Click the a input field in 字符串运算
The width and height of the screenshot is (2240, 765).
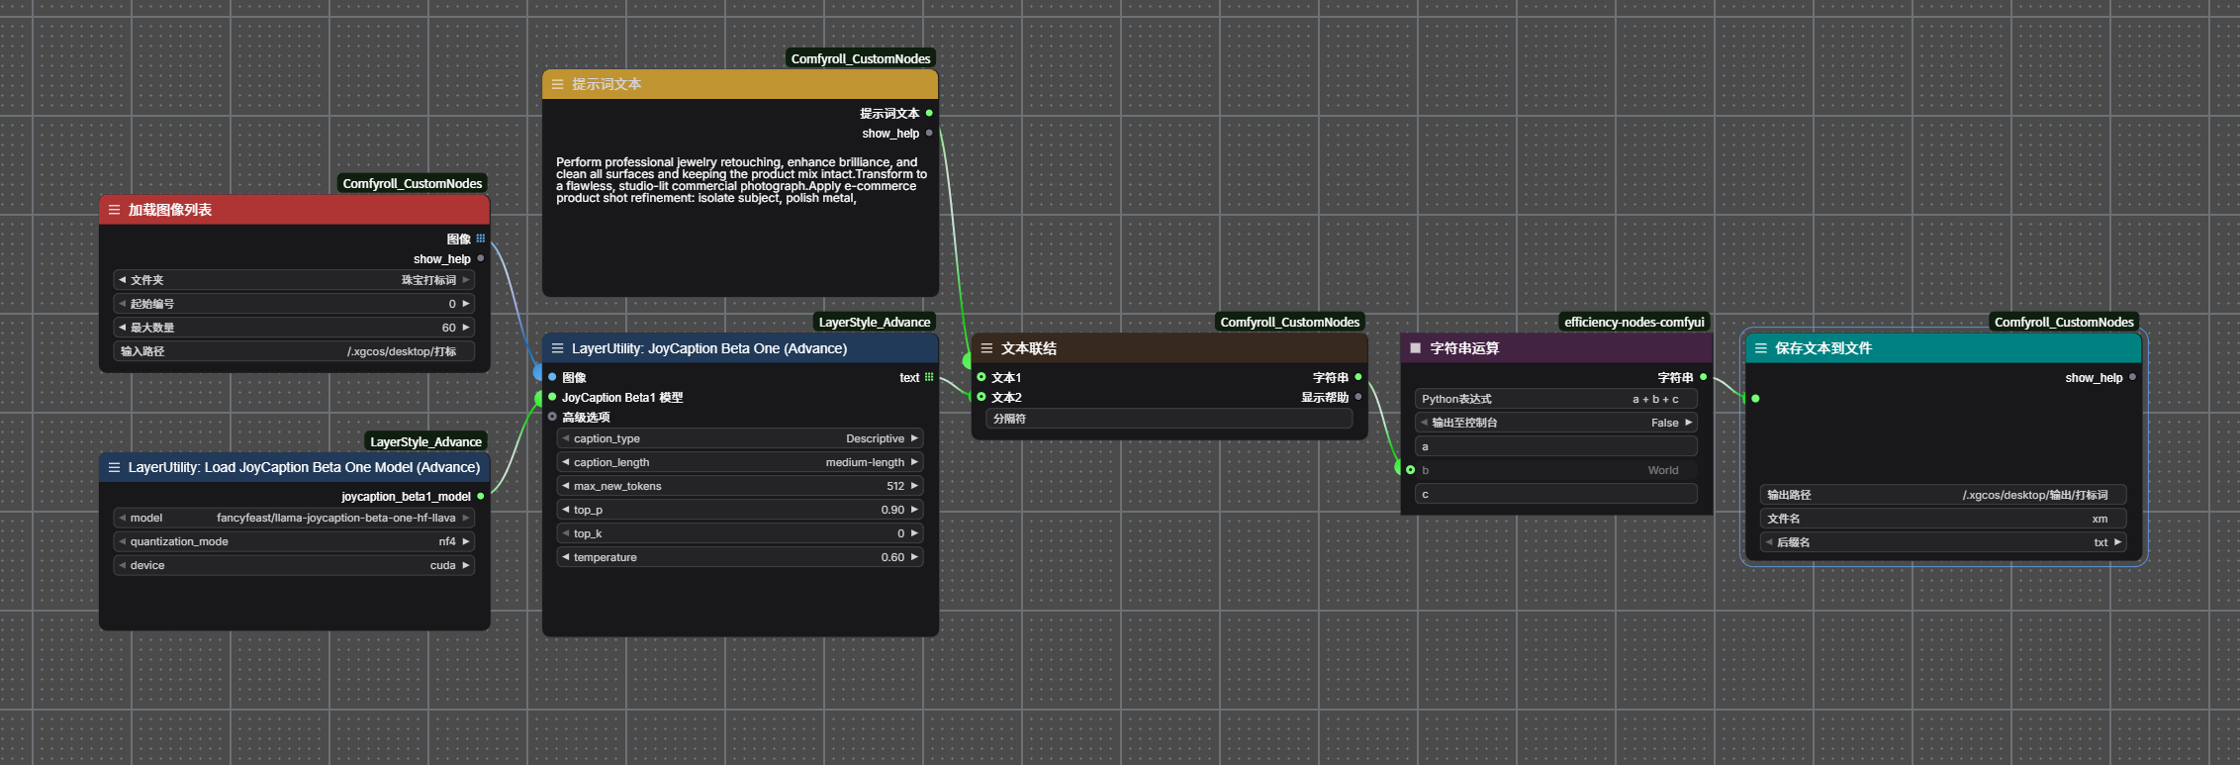click(1556, 446)
